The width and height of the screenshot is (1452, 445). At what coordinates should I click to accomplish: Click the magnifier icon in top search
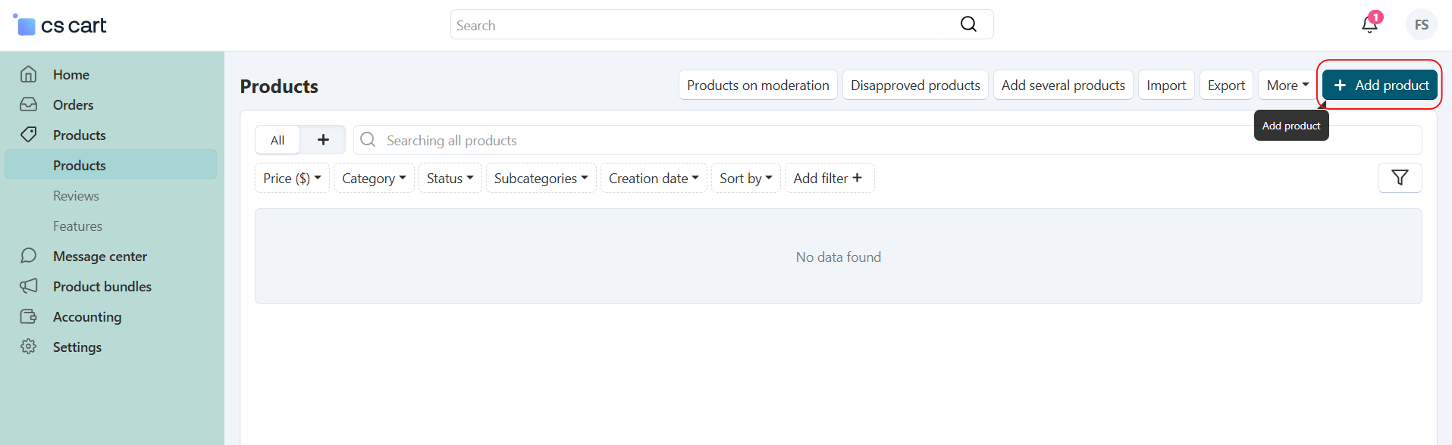click(x=968, y=24)
